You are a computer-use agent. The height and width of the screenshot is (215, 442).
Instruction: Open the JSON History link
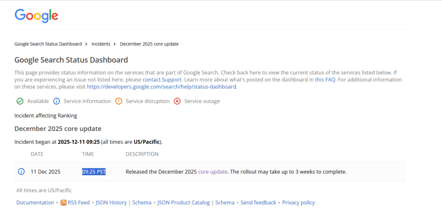[111, 202]
